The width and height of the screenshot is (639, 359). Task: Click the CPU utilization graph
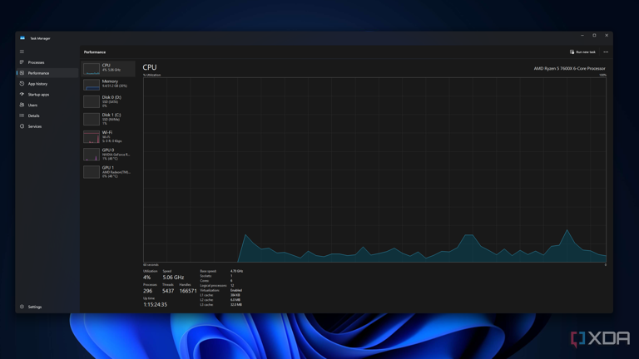pyautogui.click(x=374, y=170)
